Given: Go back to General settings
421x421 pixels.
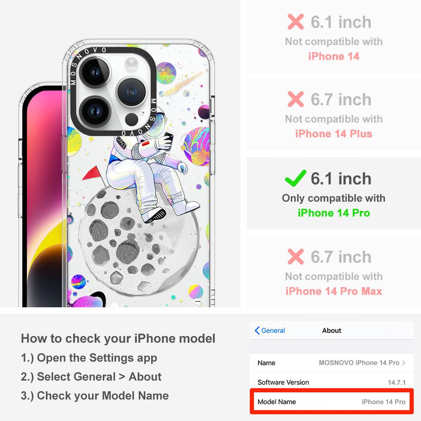Looking at the screenshot, I should point(270,330).
